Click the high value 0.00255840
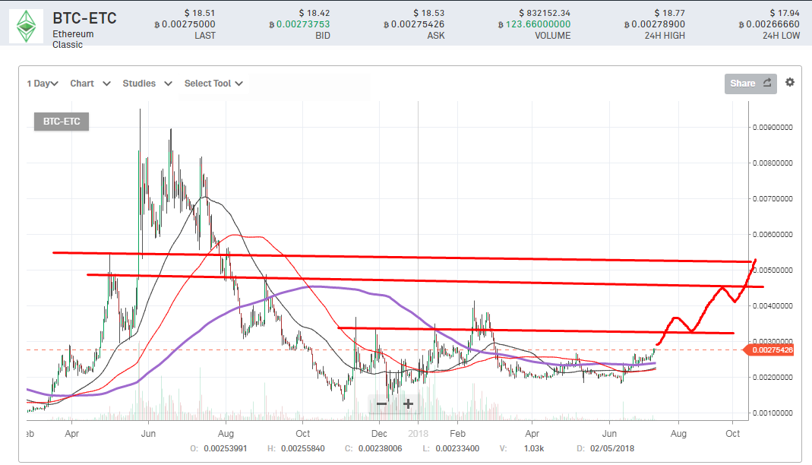Viewport: 812px width, 465px height. pos(303,448)
